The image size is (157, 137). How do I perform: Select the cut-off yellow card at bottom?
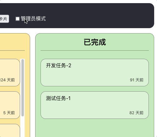(10, 130)
